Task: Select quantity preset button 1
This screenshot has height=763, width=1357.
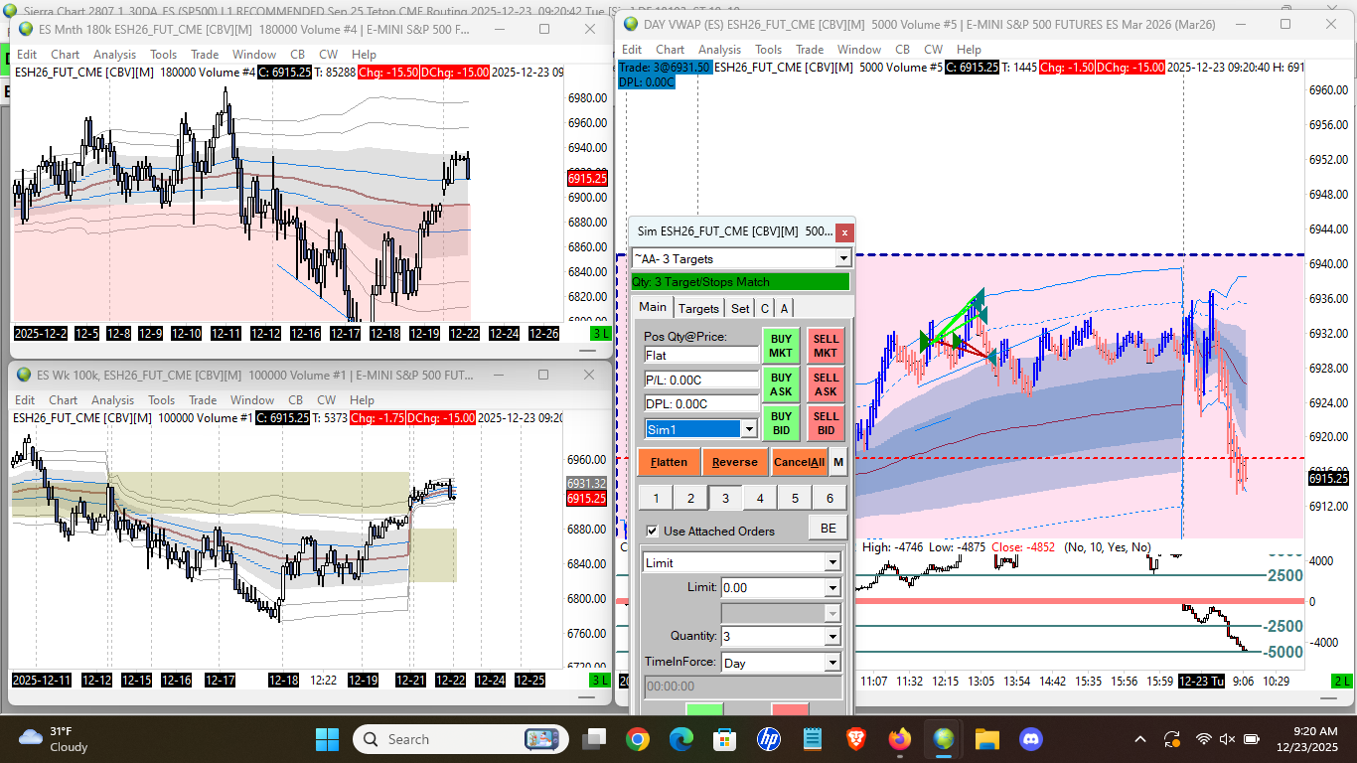Action: 656,498
